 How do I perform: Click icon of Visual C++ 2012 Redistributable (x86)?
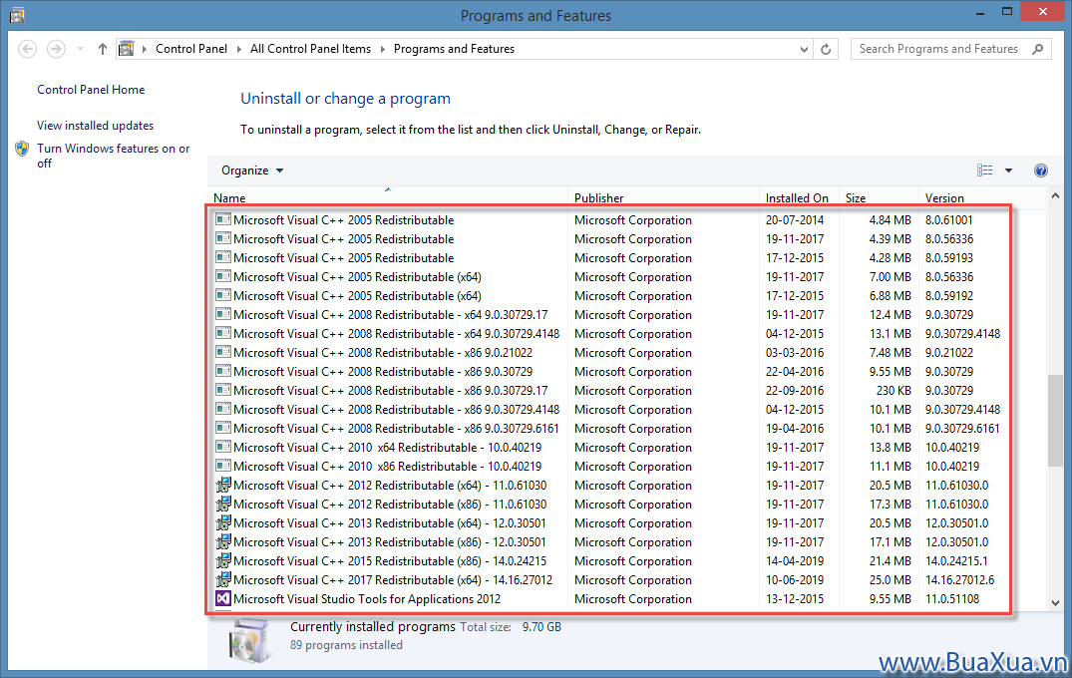[x=223, y=504]
